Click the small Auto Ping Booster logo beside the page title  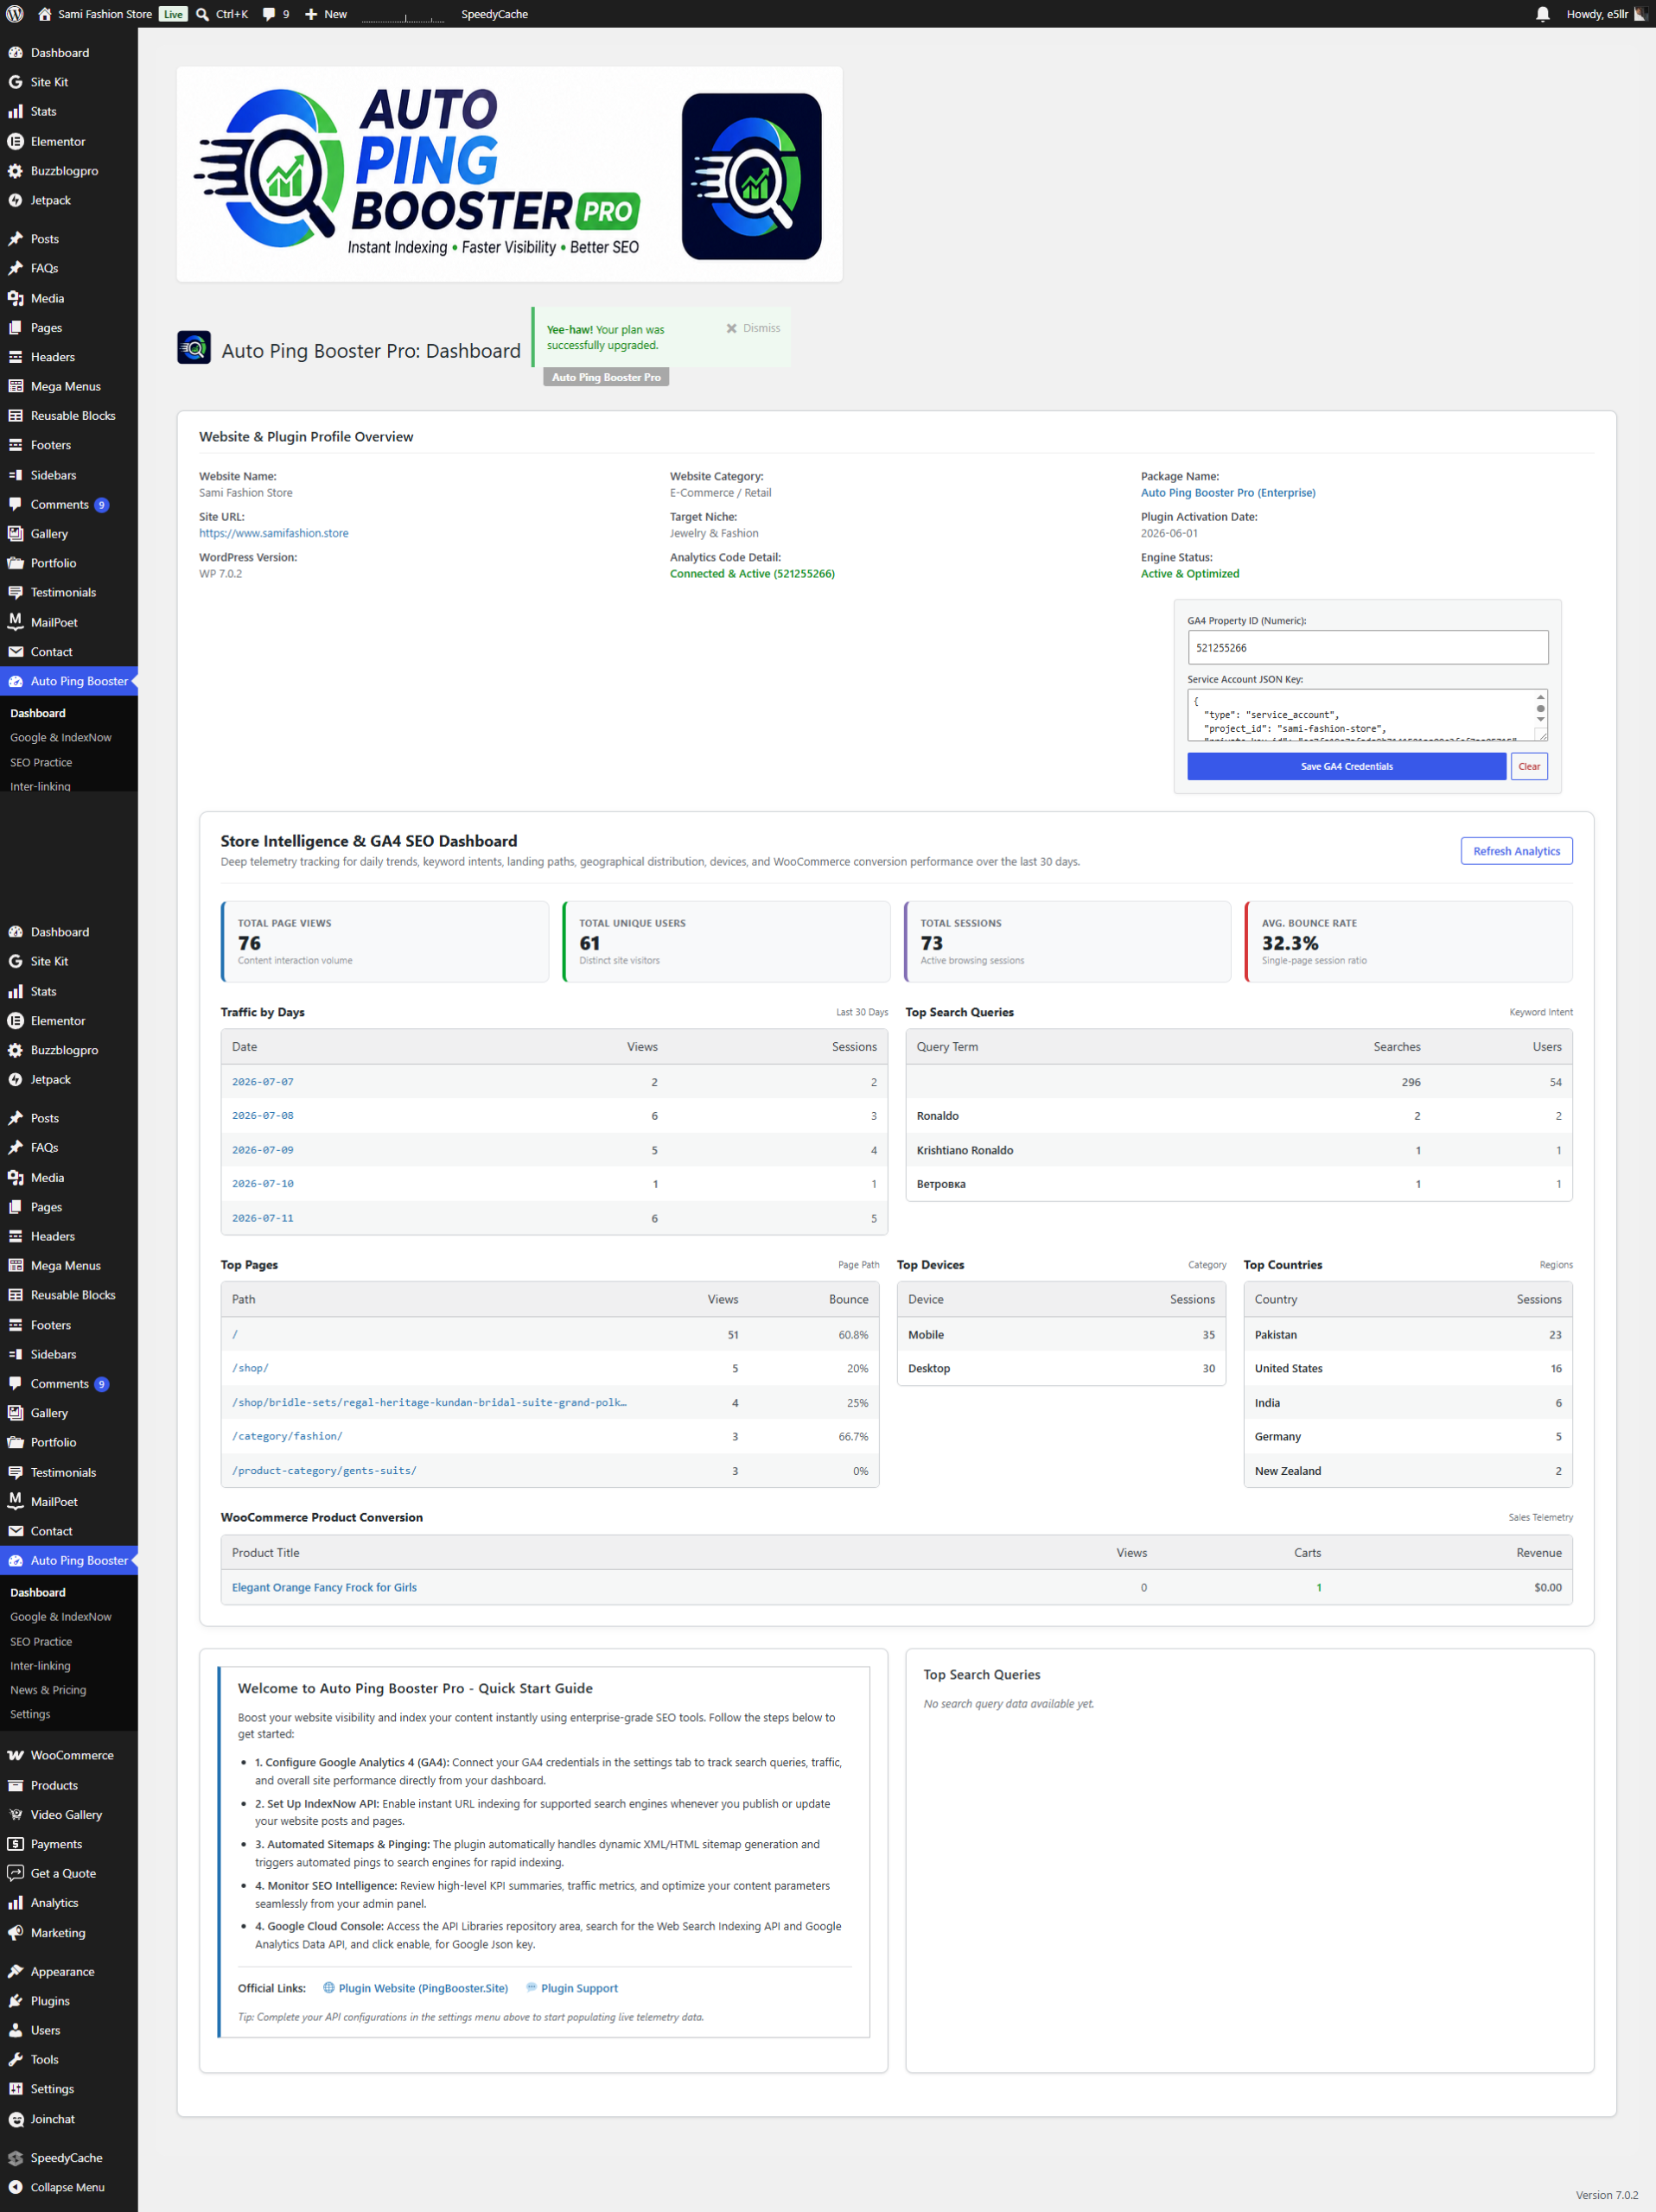click(194, 347)
